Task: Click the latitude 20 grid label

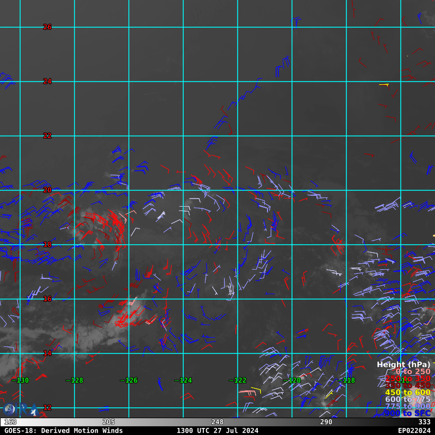Action: 47,190
